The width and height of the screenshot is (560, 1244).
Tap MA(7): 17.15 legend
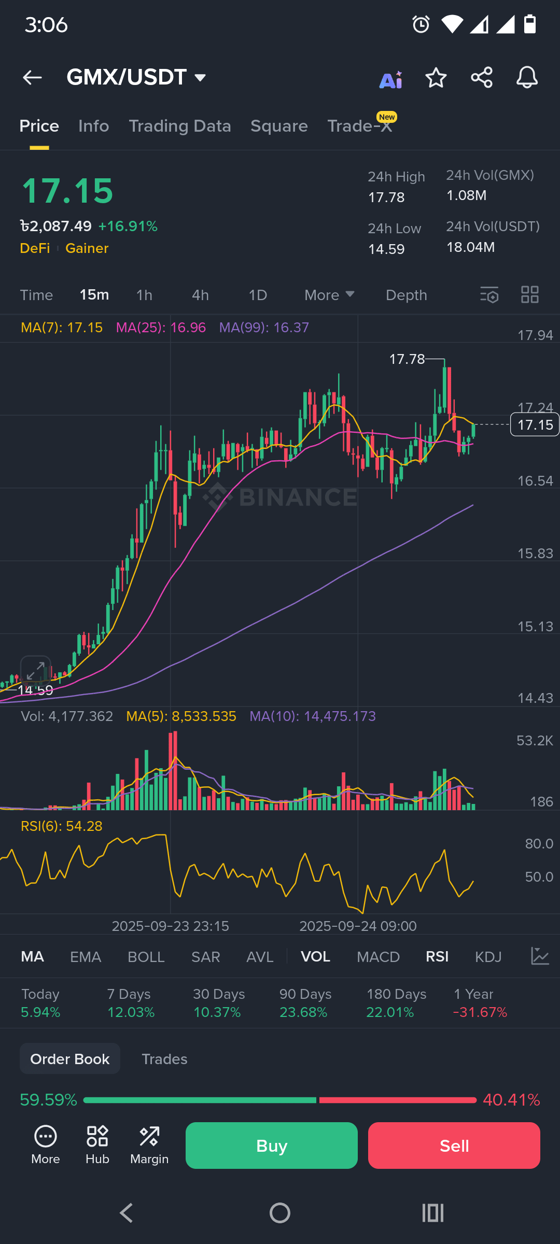coord(62,328)
